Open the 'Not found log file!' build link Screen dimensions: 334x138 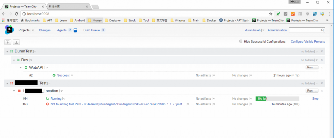[118, 104]
